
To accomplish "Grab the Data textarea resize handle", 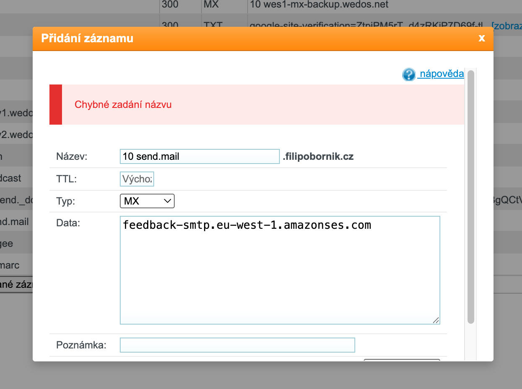I will tap(436, 320).
